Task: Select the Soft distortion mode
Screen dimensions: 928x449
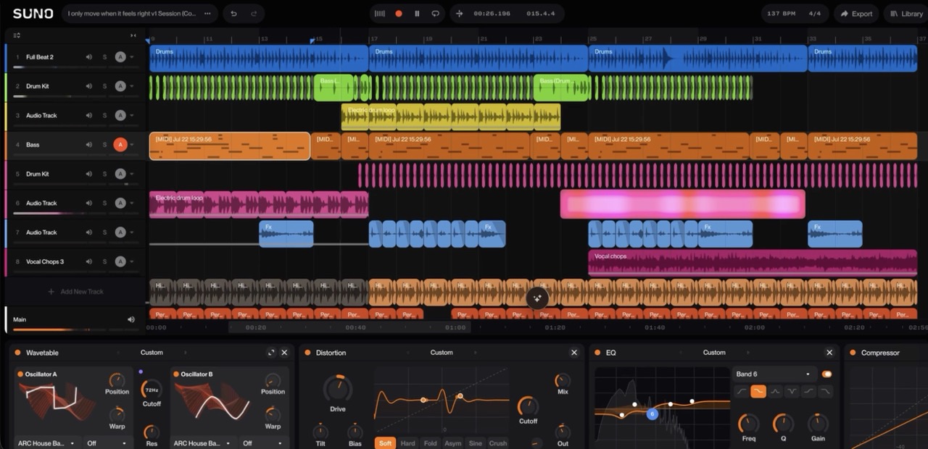Action: (385, 443)
